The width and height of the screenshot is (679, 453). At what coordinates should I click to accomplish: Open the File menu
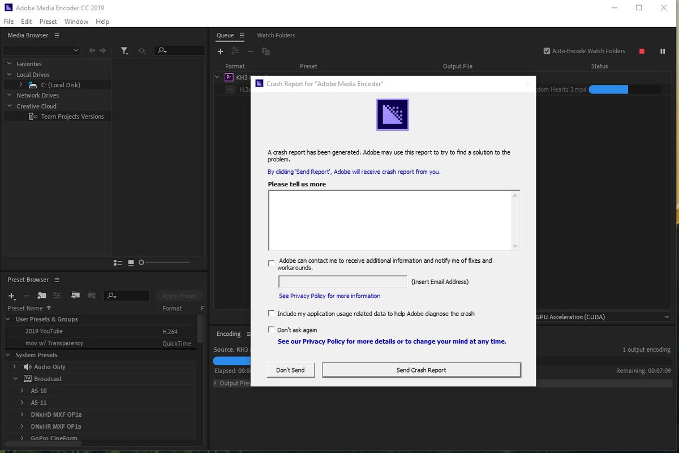pos(8,22)
